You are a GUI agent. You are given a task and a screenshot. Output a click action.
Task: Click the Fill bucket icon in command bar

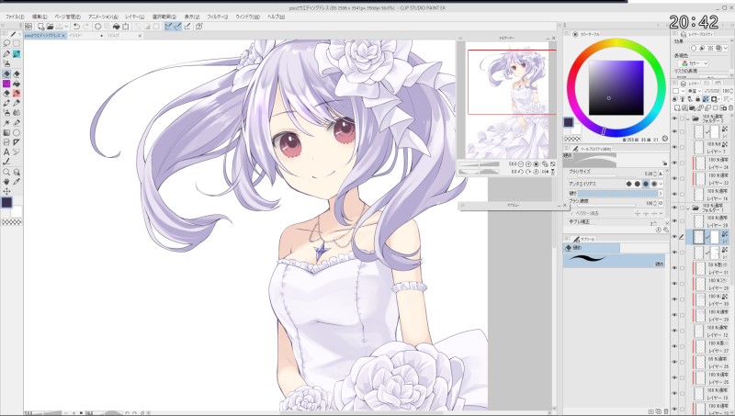[x=117, y=27]
